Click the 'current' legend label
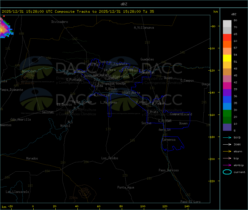 coord(239,172)
